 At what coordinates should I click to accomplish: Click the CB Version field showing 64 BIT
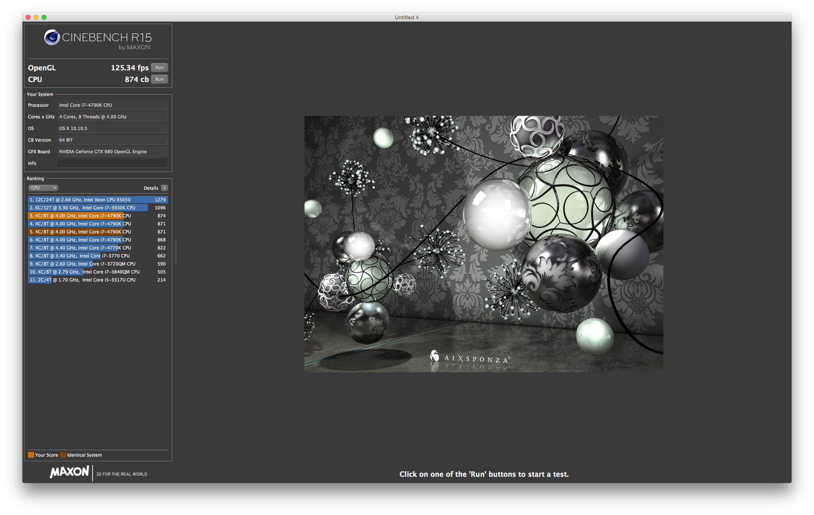click(x=113, y=140)
